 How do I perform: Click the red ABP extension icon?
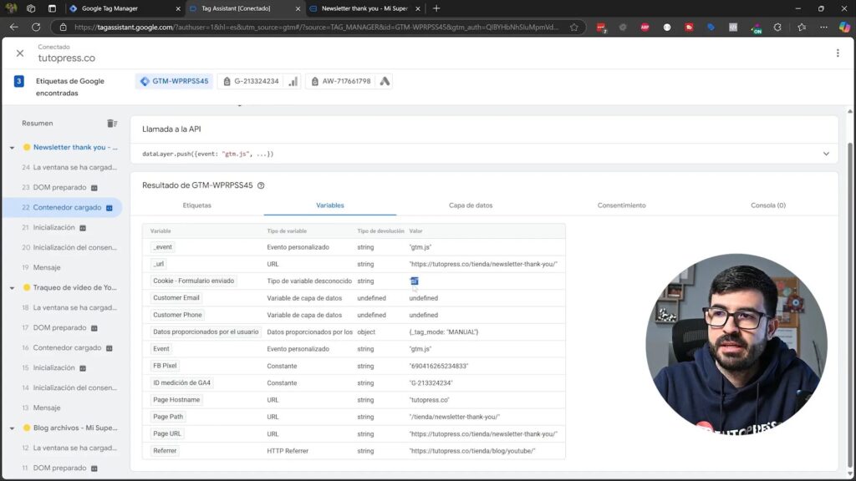645,28
